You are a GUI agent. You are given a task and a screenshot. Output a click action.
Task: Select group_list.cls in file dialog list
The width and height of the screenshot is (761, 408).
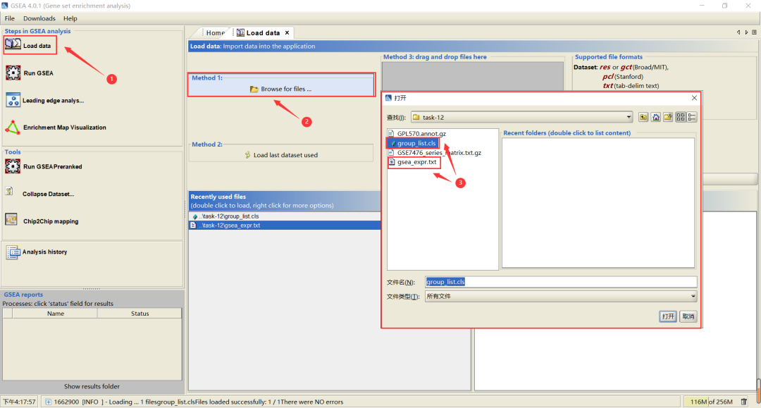(x=413, y=143)
